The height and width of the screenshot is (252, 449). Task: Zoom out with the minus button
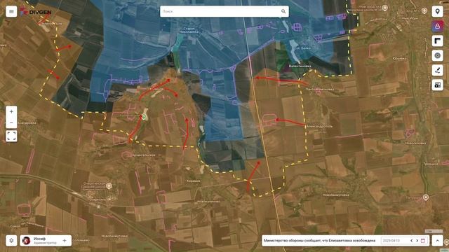pyautogui.click(x=11, y=123)
